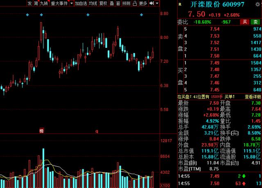Click the lock icon in the chart toolbar
Screen dimensions: 262x188
tap(135, 3)
